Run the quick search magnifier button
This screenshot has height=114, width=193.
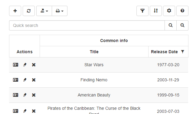[x=171, y=25]
